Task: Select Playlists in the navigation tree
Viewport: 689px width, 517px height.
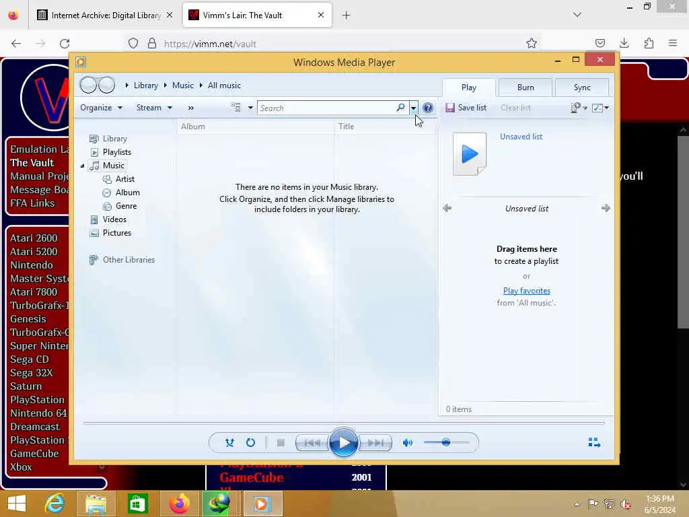Action: 117,152
